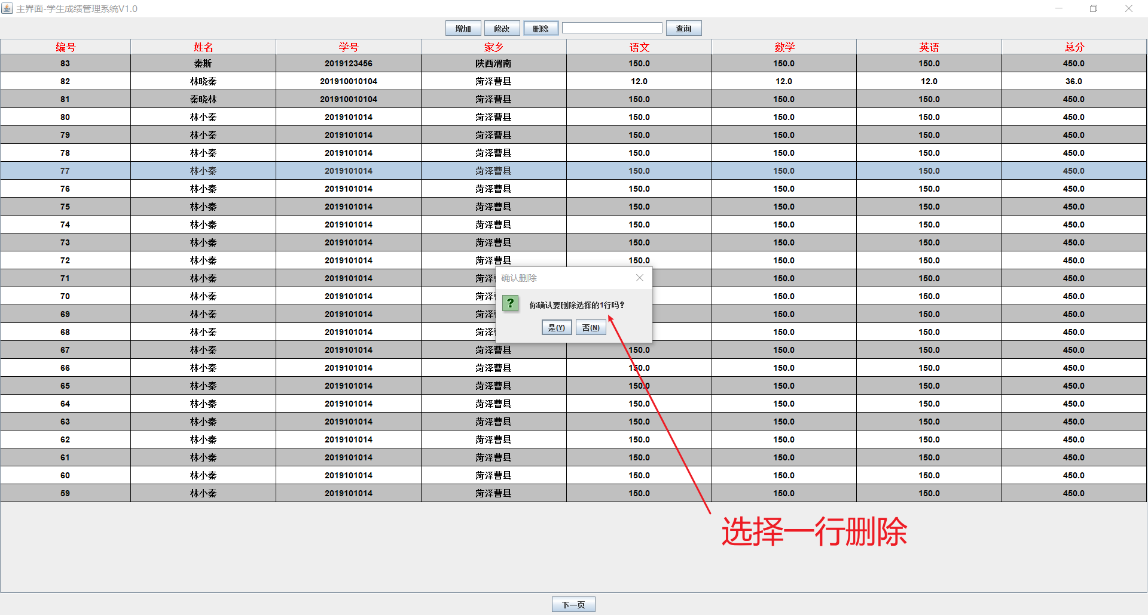
Task: Restore down the application window
Action: 1094,8
